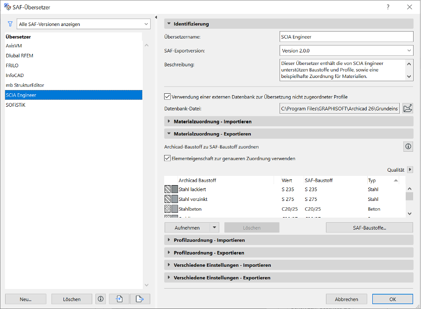Viewport: 421px width, 309px height.
Task: Click Wert S 275 of Stahl verzinkt
Action: click(x=287, y=199)
